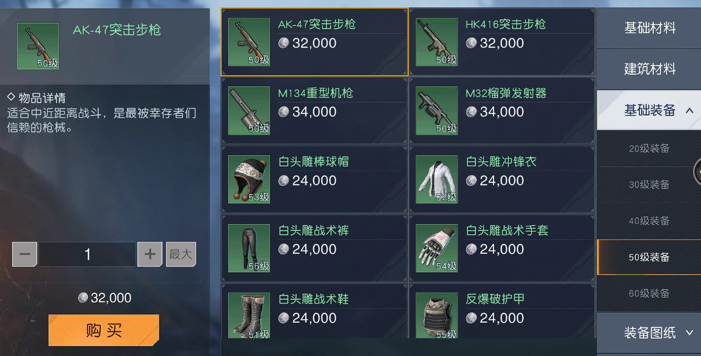The height and width of the screenshot is (356, 701).
Task: Select the M32榴弹发射器 launcher icon
Action: [x=437, y=111]
